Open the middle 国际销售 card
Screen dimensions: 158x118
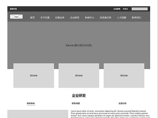coord(79,75)
